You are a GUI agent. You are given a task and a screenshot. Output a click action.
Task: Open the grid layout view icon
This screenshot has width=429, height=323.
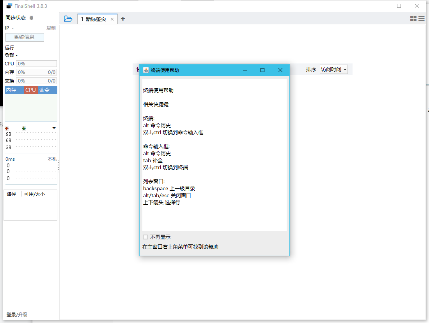(413, 19)
